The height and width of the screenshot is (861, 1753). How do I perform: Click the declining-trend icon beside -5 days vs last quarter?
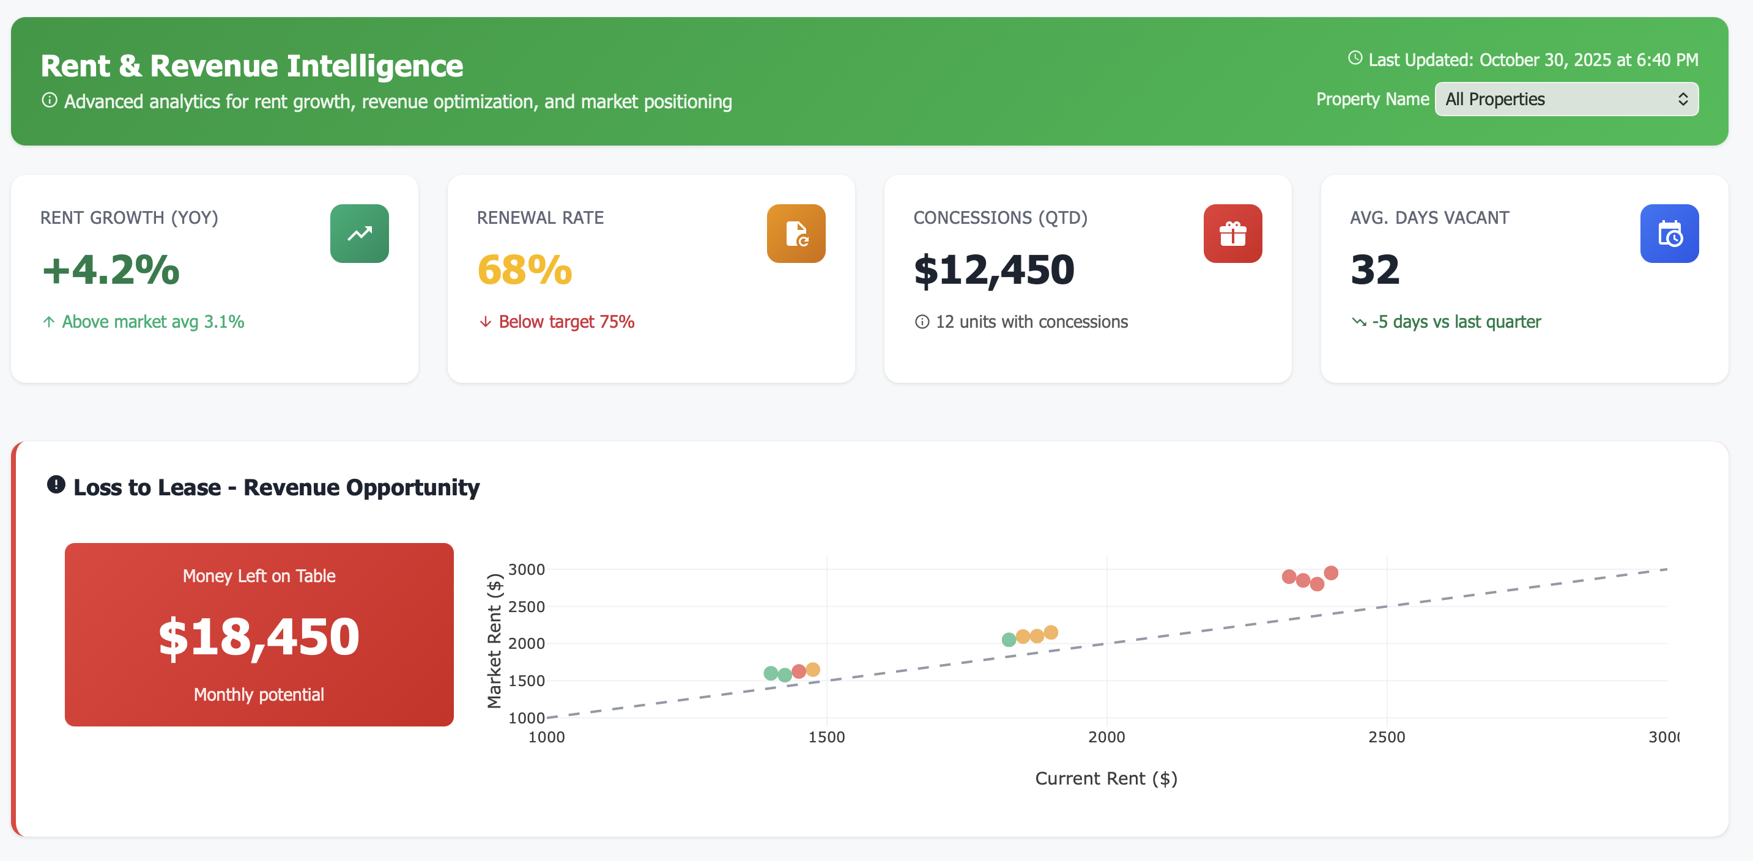coord(1358,322)
